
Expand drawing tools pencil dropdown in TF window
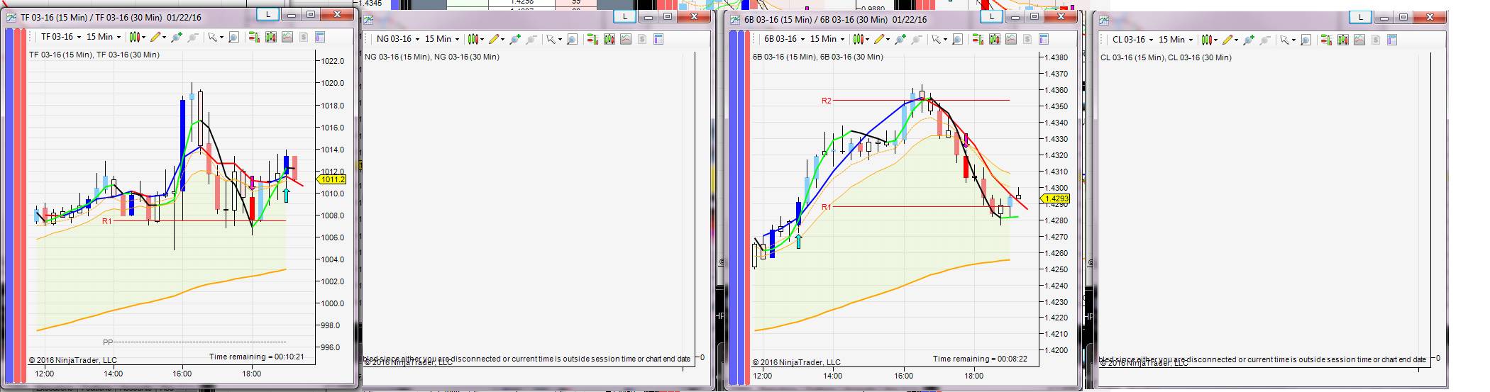point(164,38)
